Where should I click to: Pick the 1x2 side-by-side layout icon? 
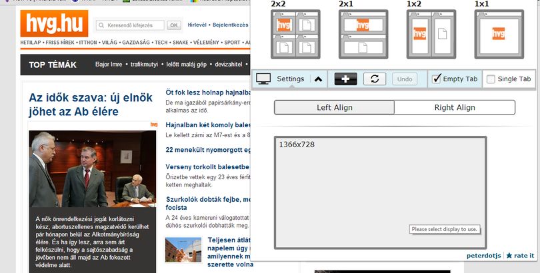[x=431, y=34]
